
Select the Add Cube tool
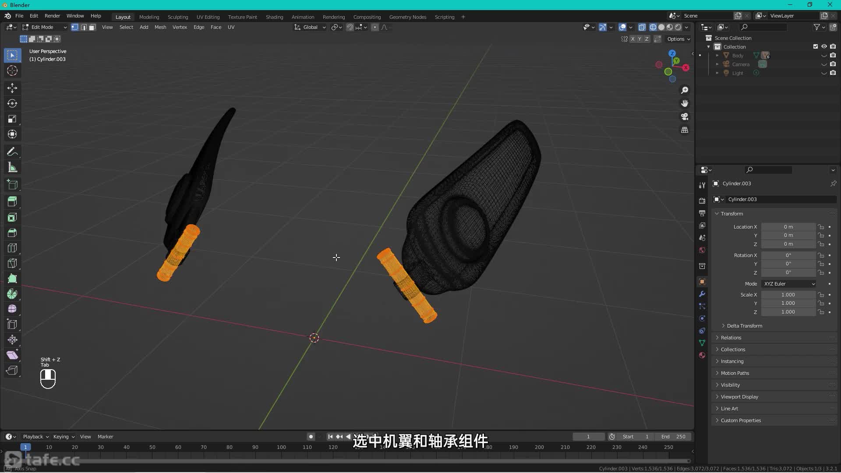(12, 185)
